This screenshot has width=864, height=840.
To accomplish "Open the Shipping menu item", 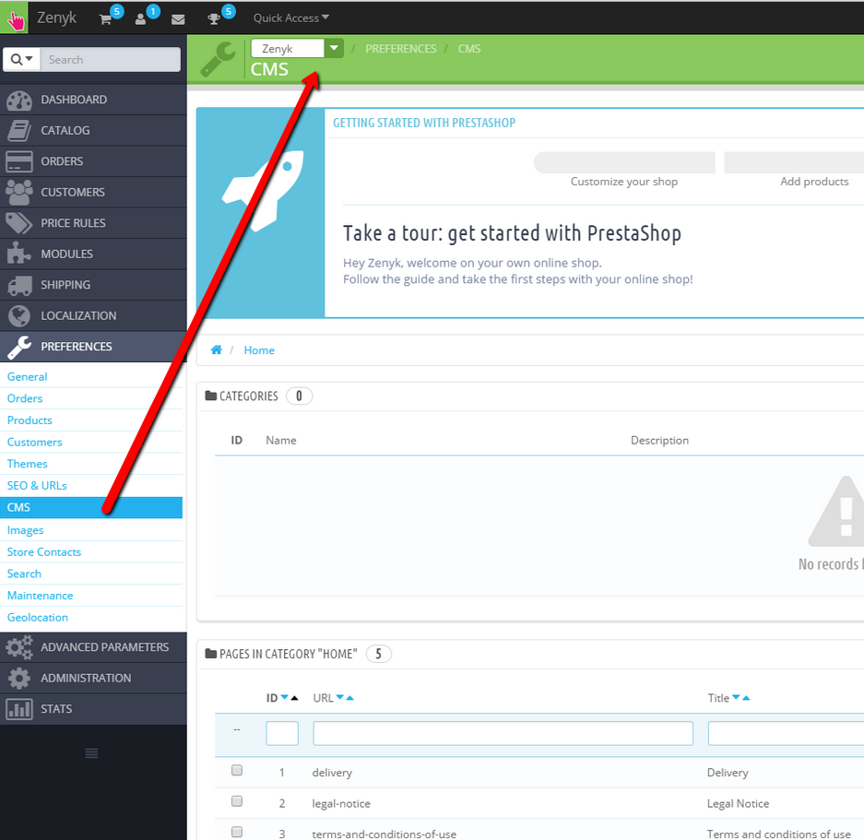I will tap(93, 285).
